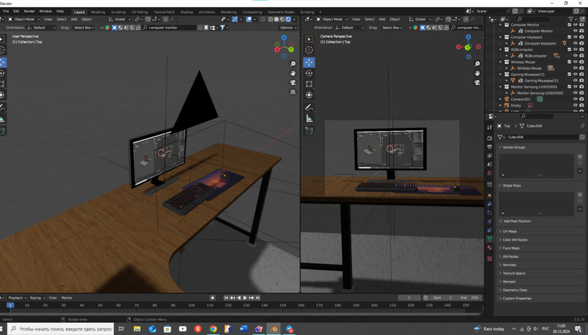The height and width of the screenshot is (335, 588).
Task: Open the Object Mode dropdown in left viewport
Action: point(25,19)
